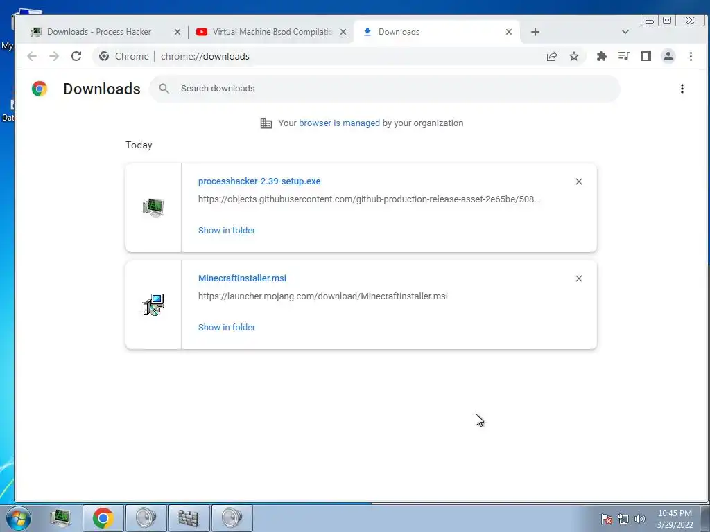Share this page icon in address bar
The width and height of the screenshot is (710, 532).
click(x=551, y=57)
